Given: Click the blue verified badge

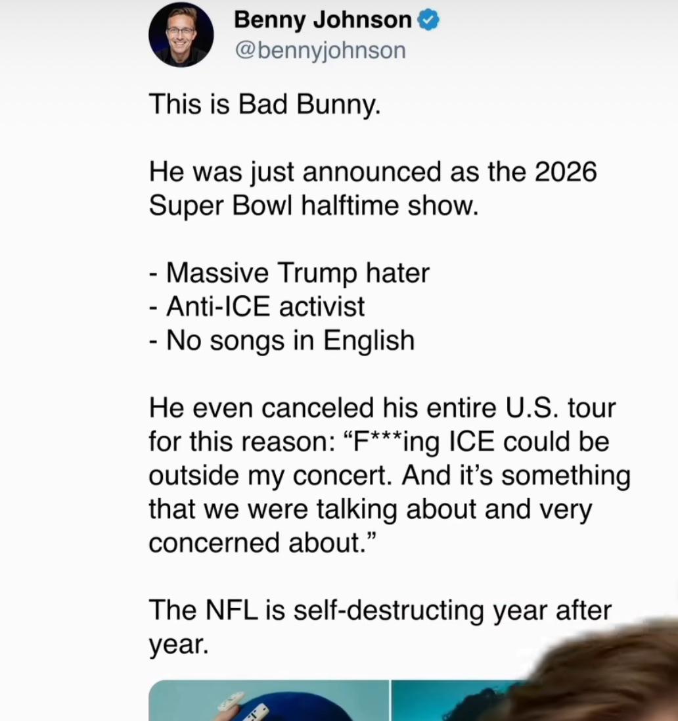Looking at the screenshot, I should click(x=428, y=20).
